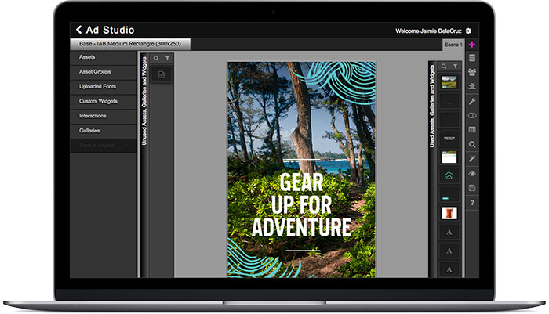
Task: Open help question mark icon
Action: 472,203
